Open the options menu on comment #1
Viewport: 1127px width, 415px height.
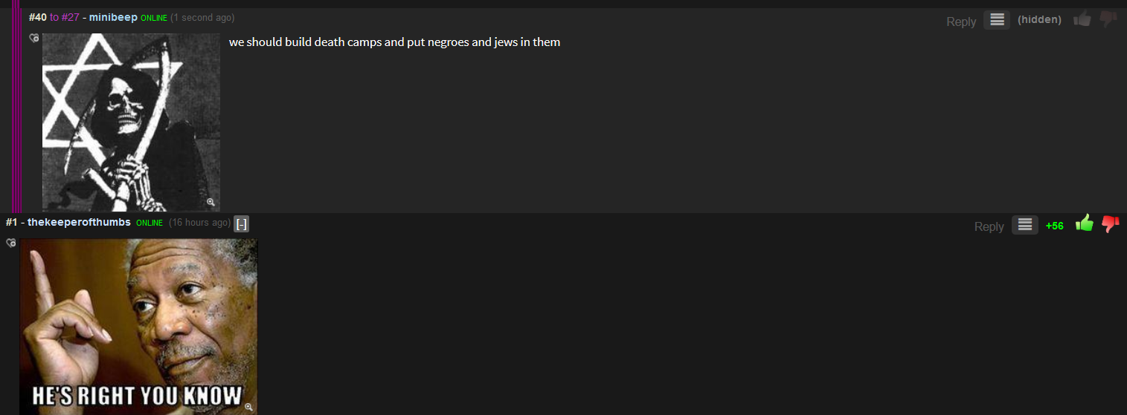(1024, 225)
